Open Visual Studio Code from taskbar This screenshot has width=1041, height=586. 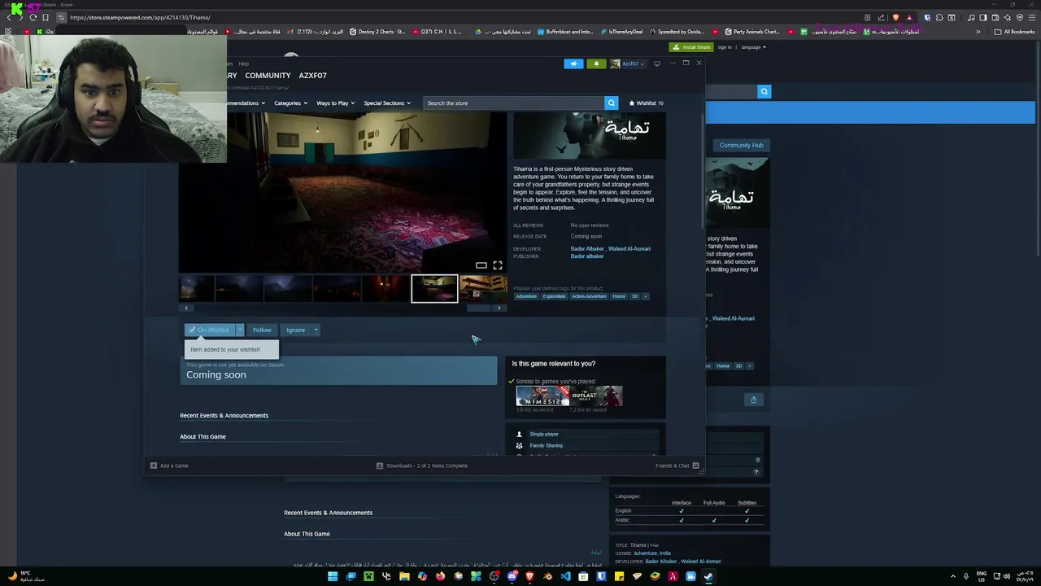click(565, 576)
